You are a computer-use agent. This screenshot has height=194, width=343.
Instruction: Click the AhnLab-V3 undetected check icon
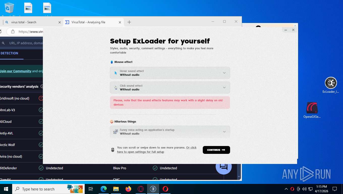(41, 110)
